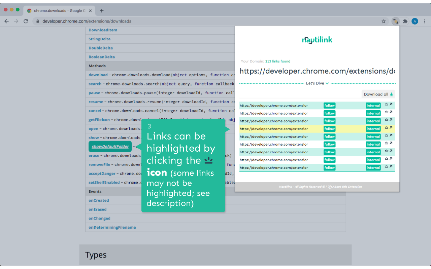Open the acceptDanger method link
Viewport: 431px width, 269px height.
tap(102, 174)
